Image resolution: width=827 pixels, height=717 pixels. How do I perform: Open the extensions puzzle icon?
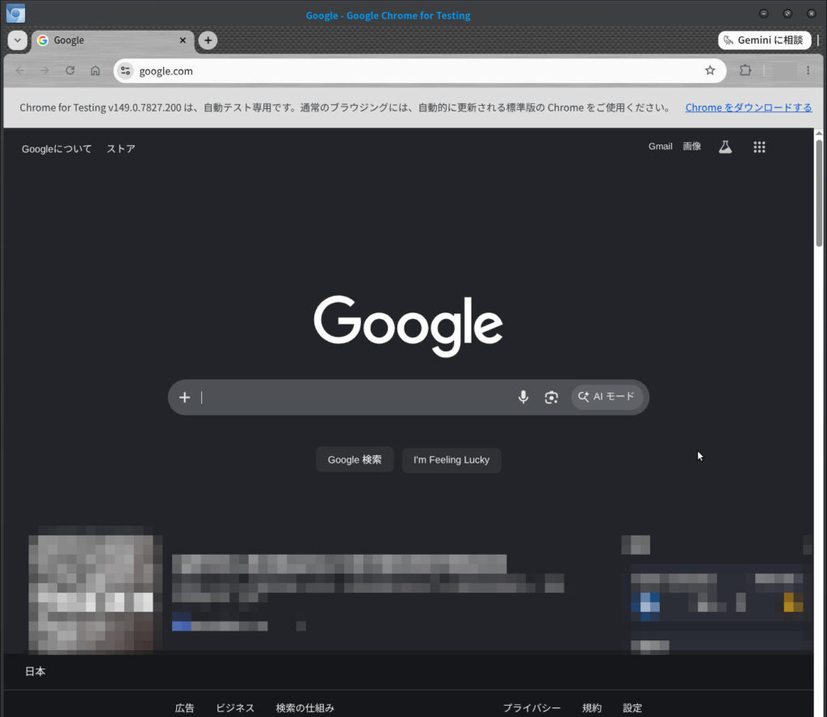point(745,70)
